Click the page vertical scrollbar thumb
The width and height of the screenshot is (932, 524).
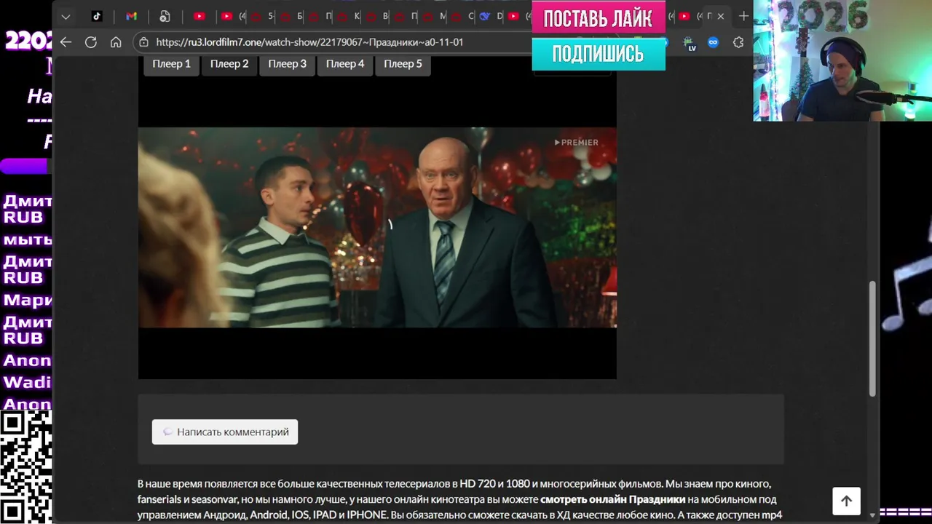pyautogui.click(x=872, y=338)
